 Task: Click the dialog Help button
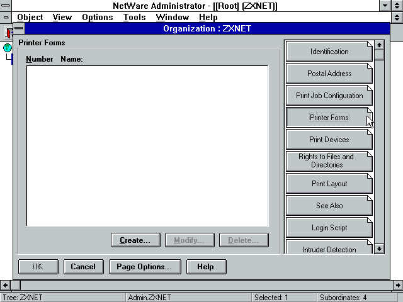click(206, 267)
